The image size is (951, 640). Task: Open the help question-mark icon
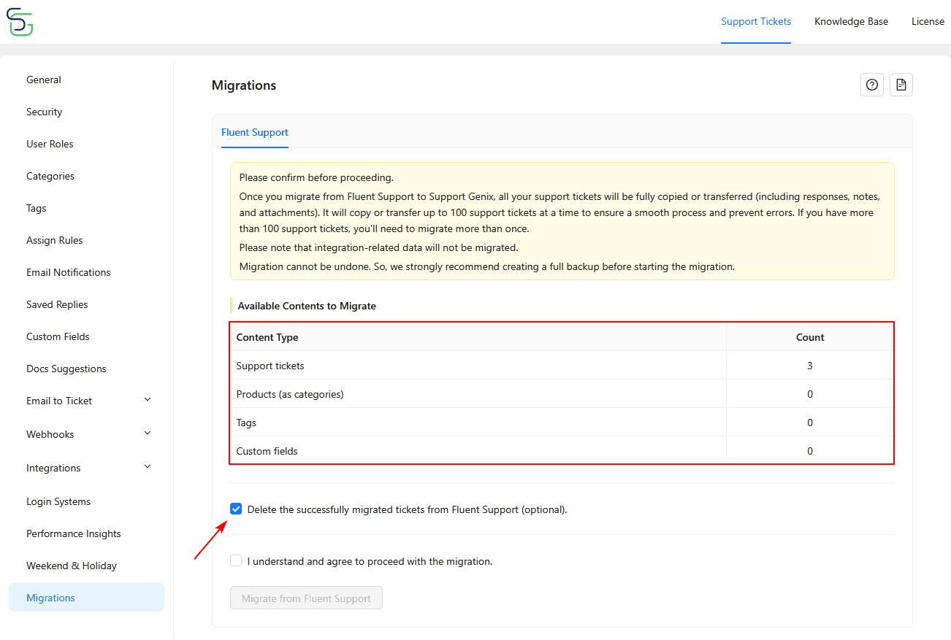coord(872,85)
